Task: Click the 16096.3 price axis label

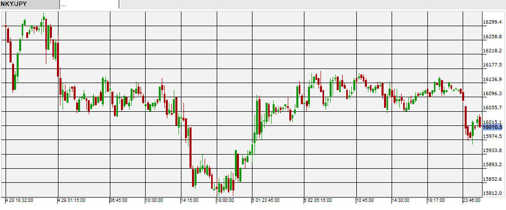Action: point(492,94)
